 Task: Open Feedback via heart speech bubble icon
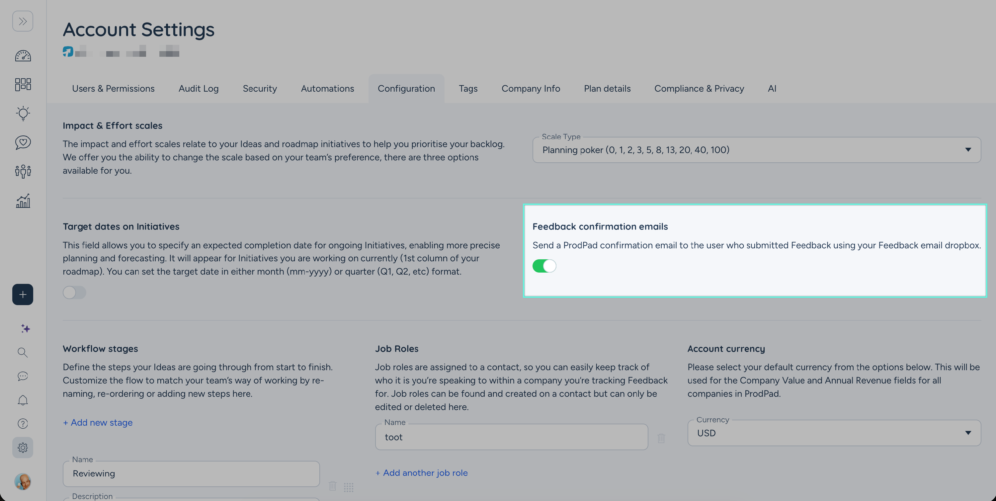[23, 142]
